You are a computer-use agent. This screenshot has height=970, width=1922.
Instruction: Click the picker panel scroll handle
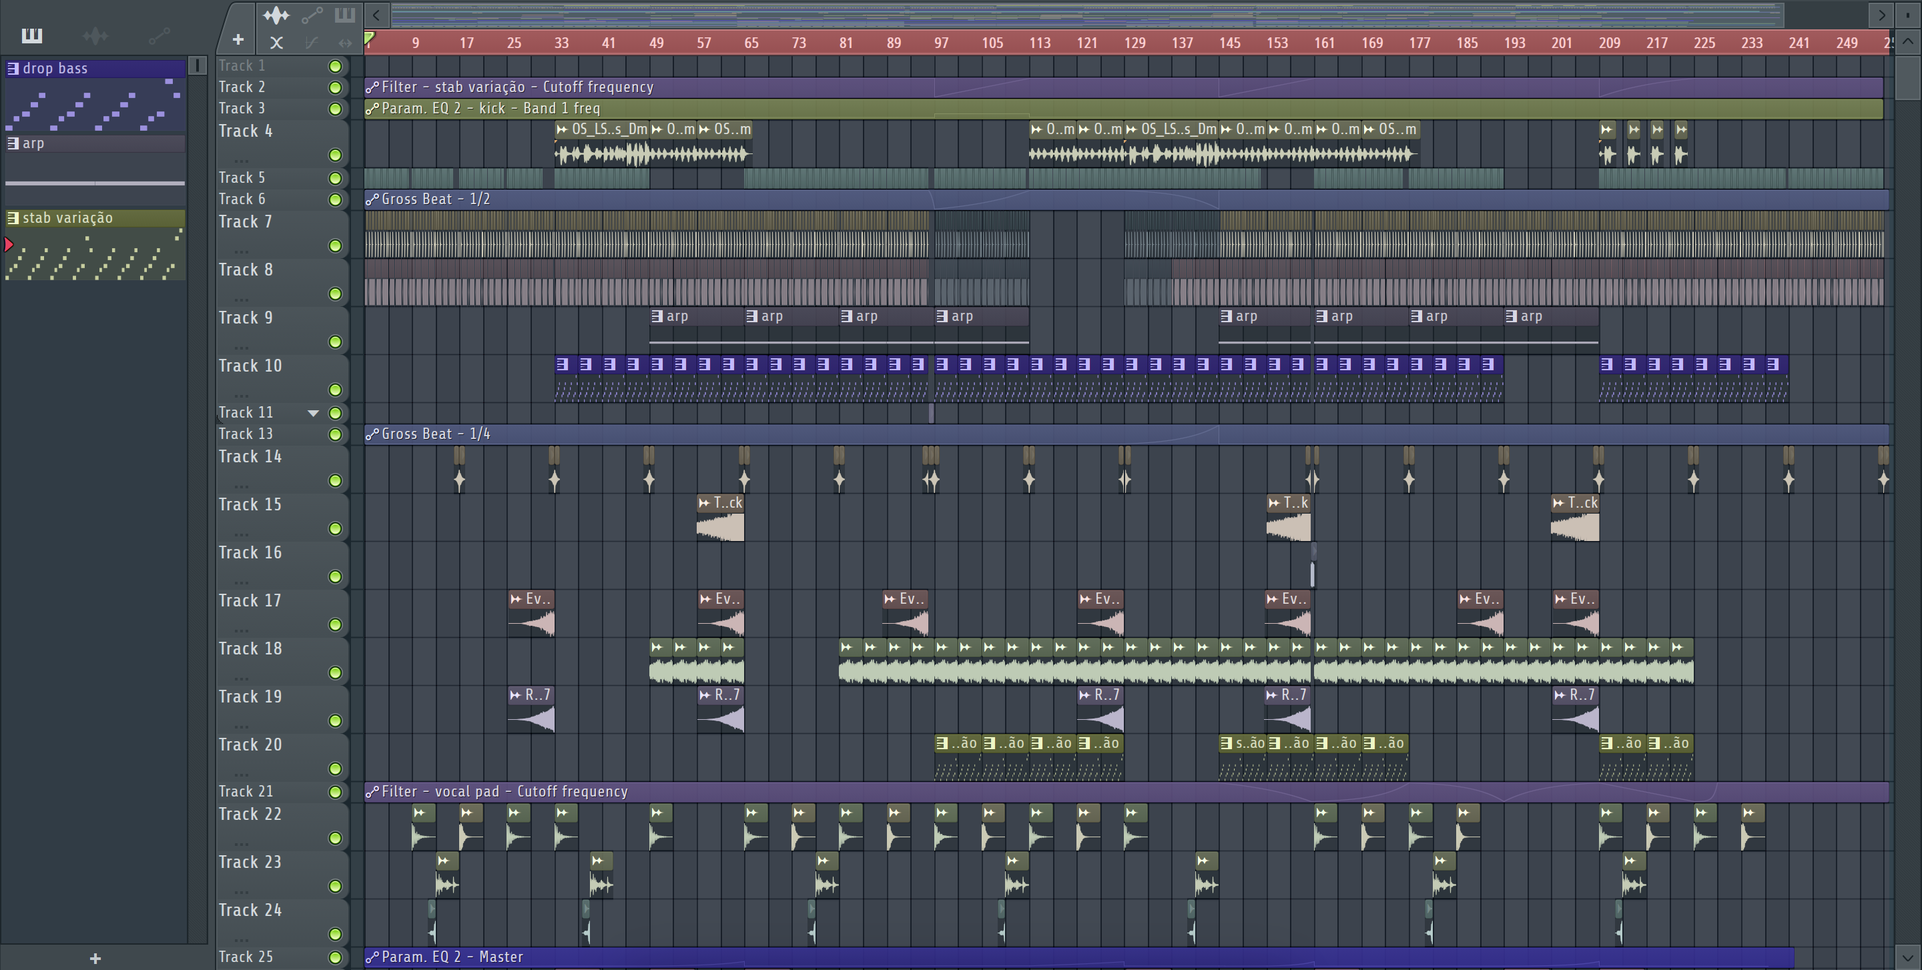click(198, 65)
